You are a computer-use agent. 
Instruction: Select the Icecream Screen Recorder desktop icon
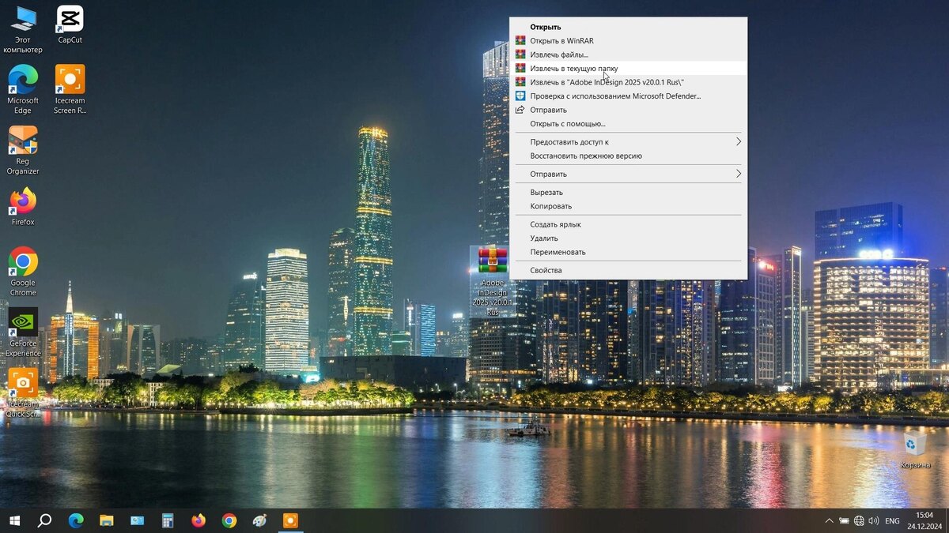(70, 89)
